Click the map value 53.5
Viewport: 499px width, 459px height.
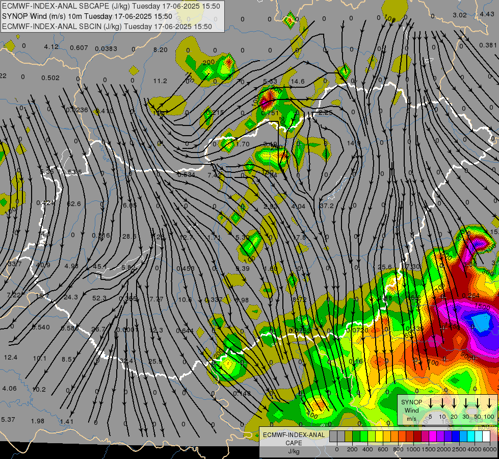click(x=75, y=172)
